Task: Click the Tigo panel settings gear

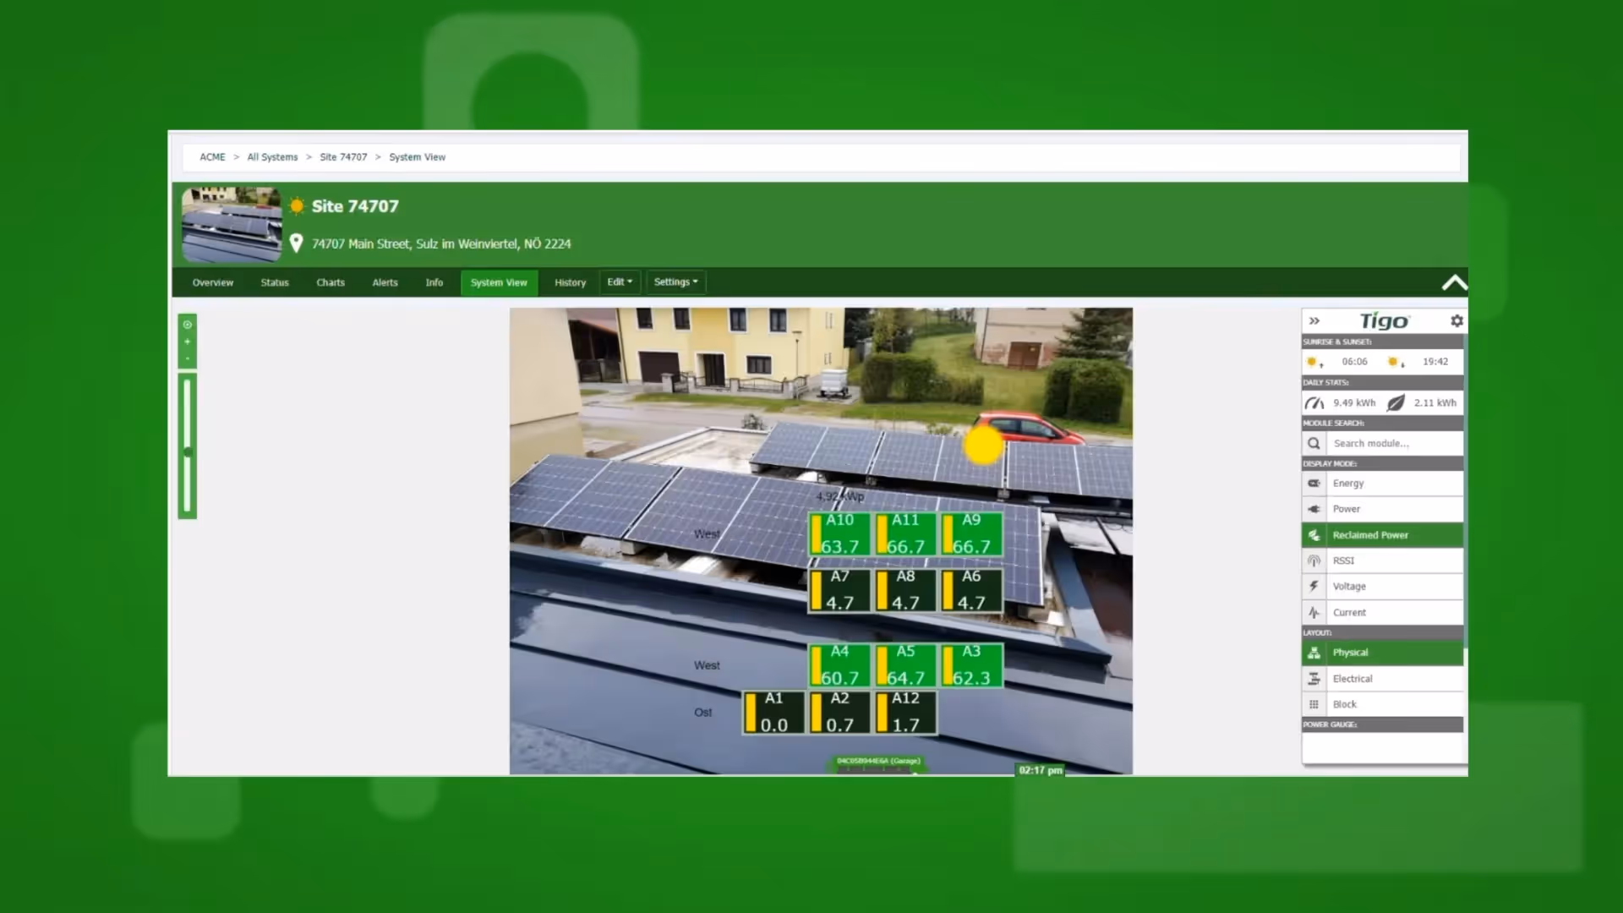Action: [x=1456, y=321]
